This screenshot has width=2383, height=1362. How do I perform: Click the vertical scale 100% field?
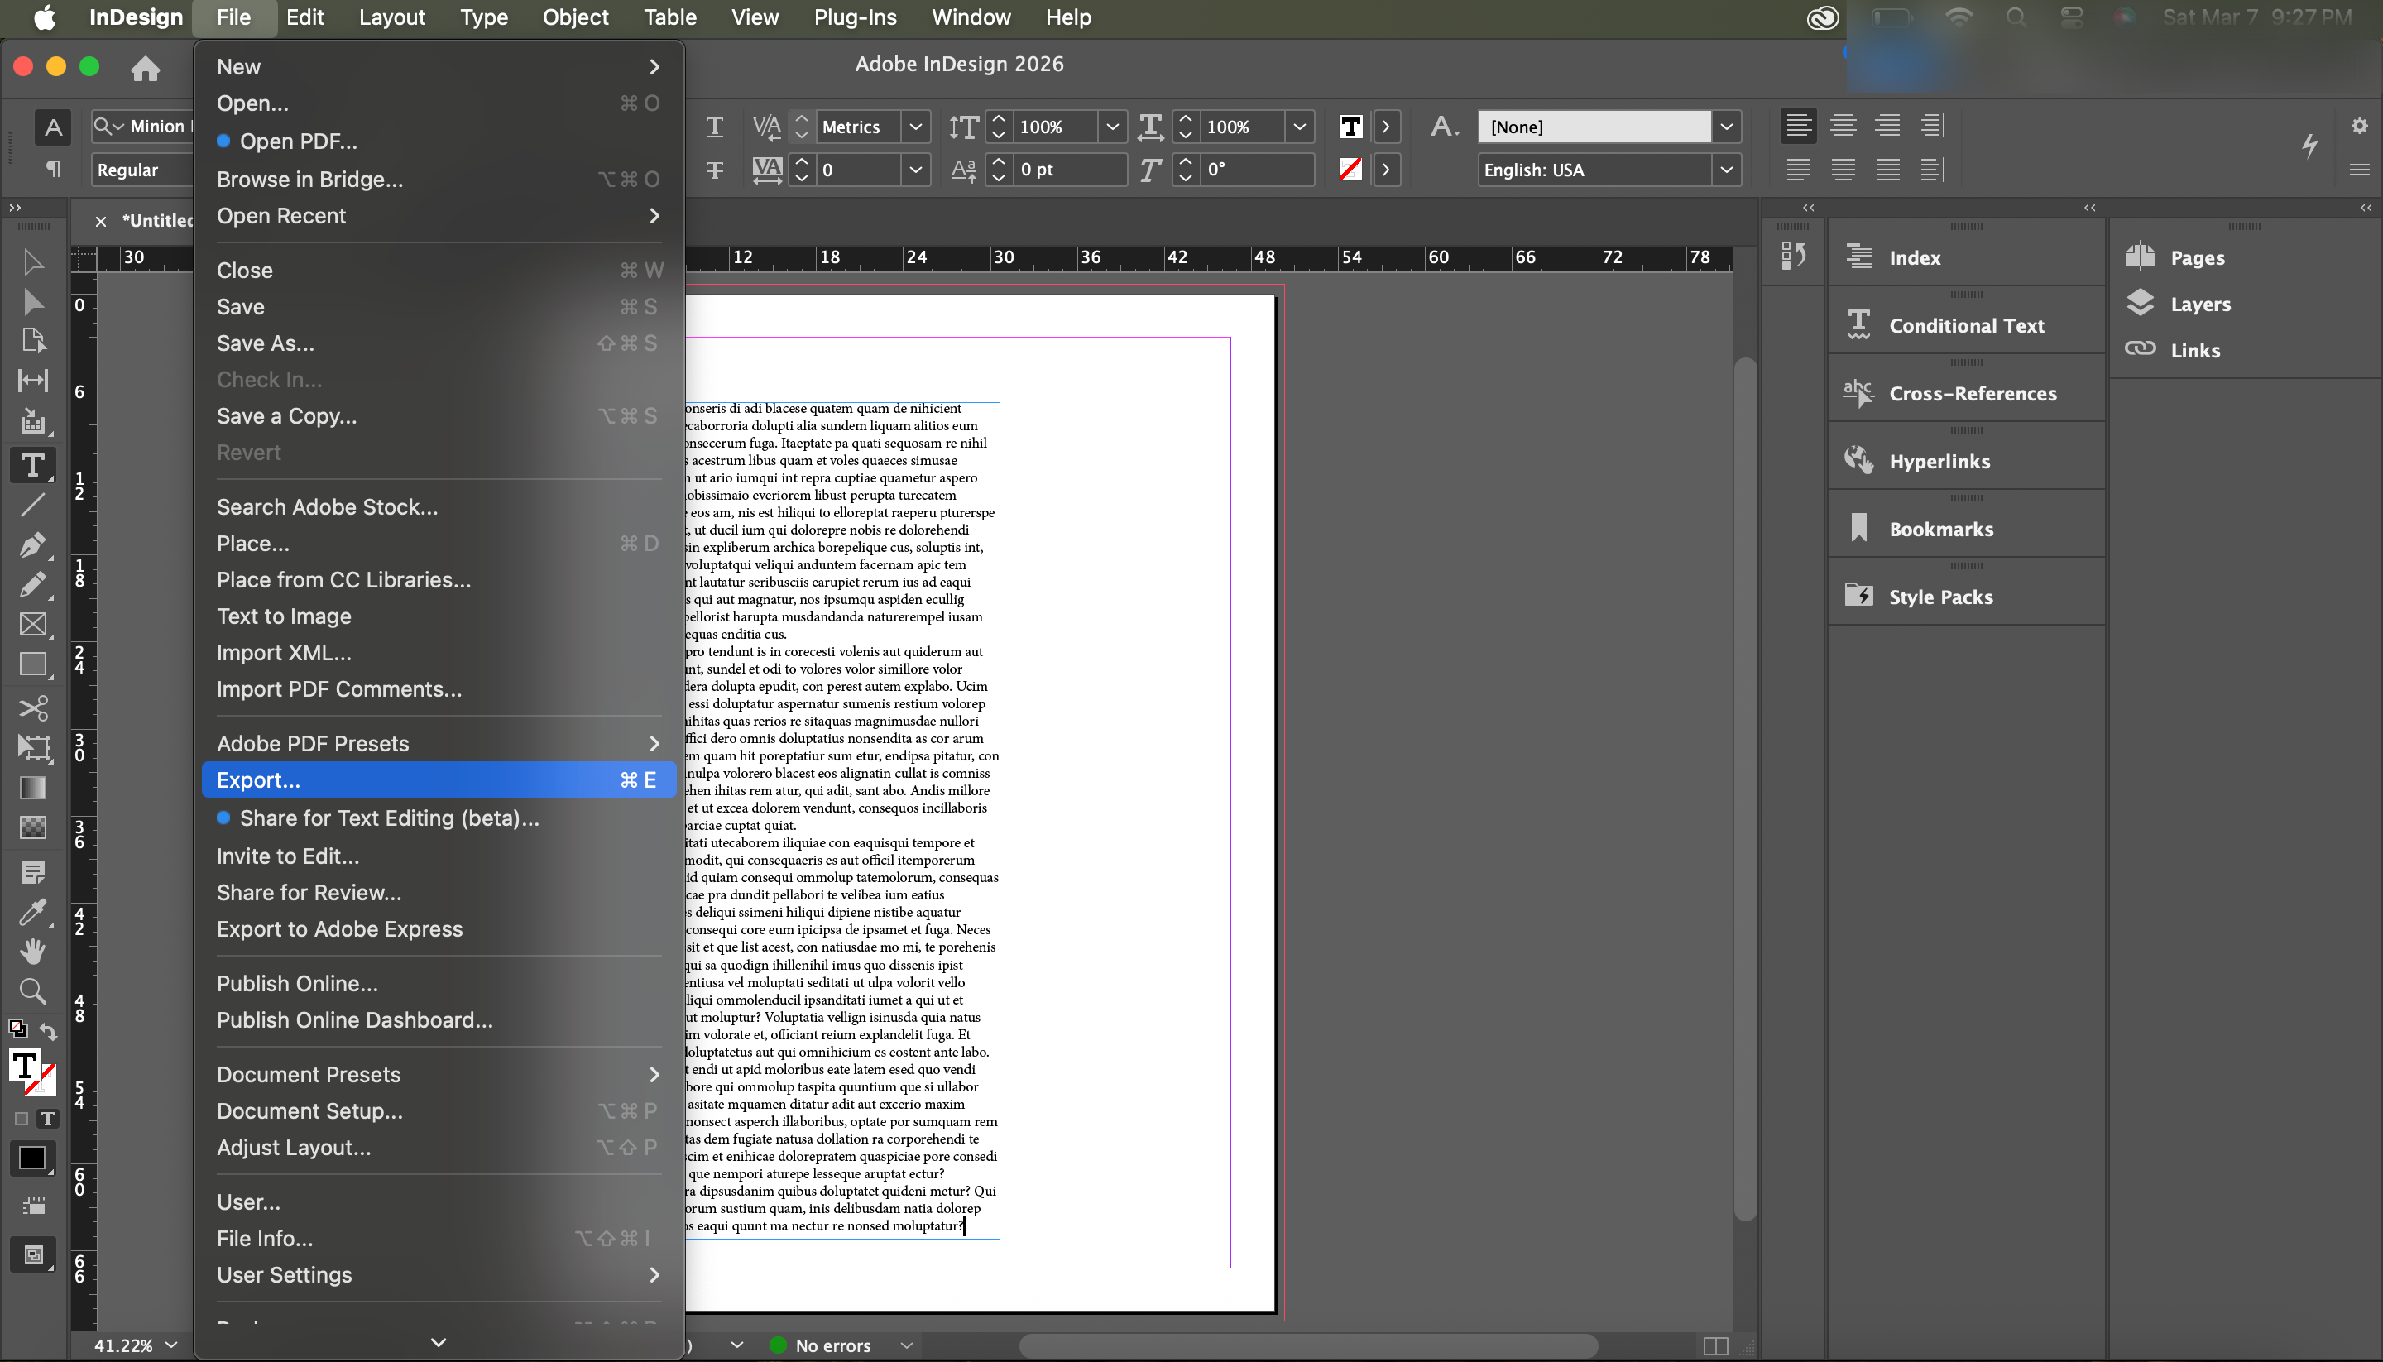[1057, 127]
